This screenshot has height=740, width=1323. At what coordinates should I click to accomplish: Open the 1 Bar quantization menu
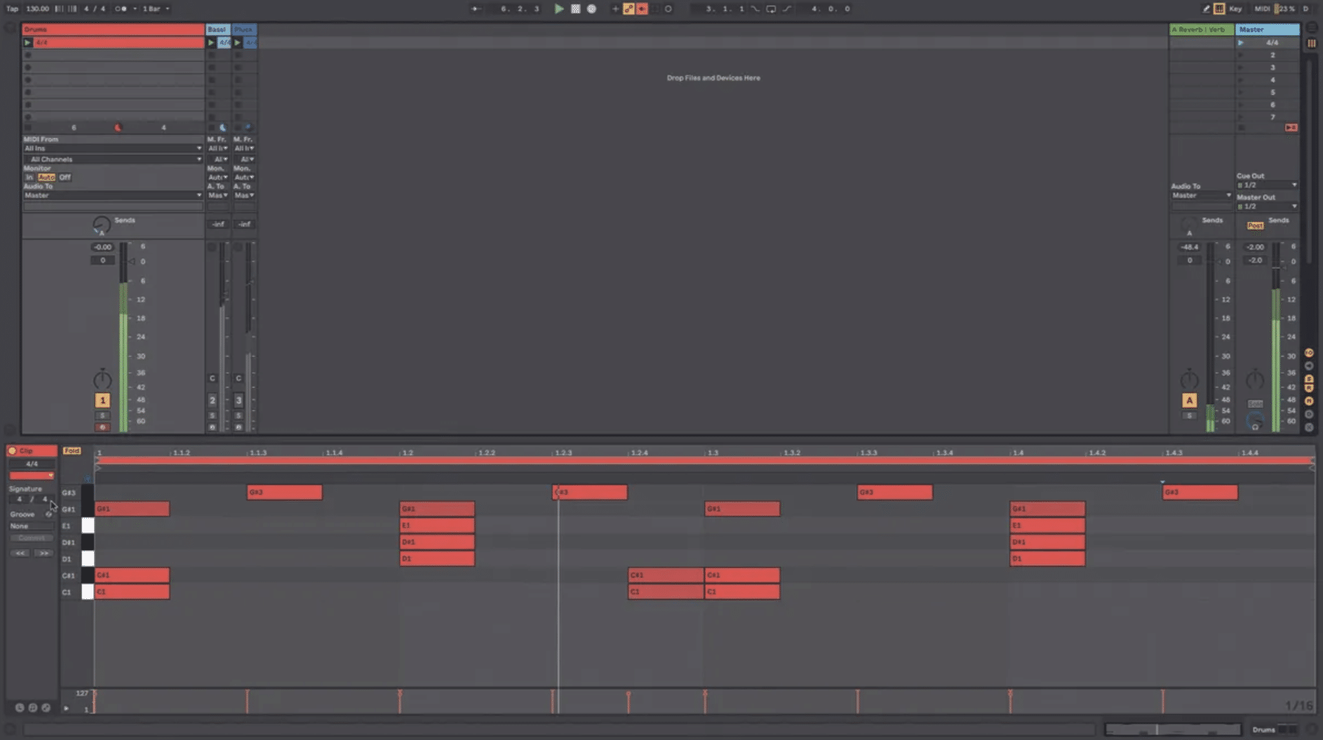156,9
